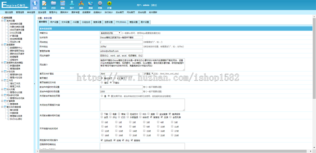Click the 管理评论 shortcut link

53,12
